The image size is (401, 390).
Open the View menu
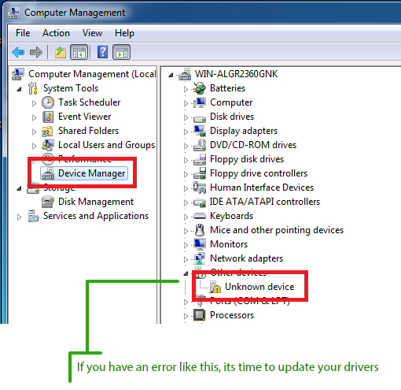(x=92, y=33)
